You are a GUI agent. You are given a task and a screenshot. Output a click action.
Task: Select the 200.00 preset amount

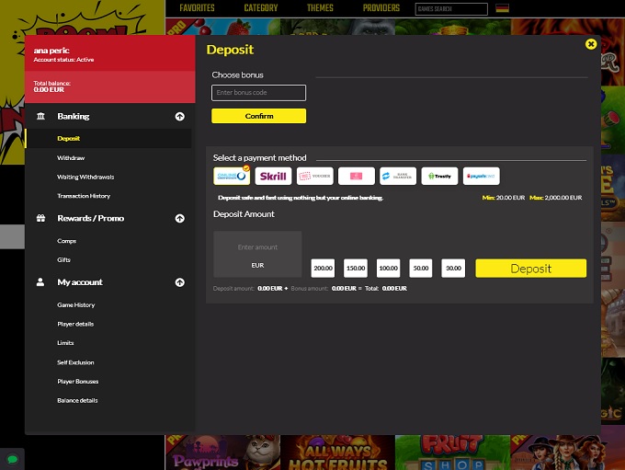coord(323,269)
